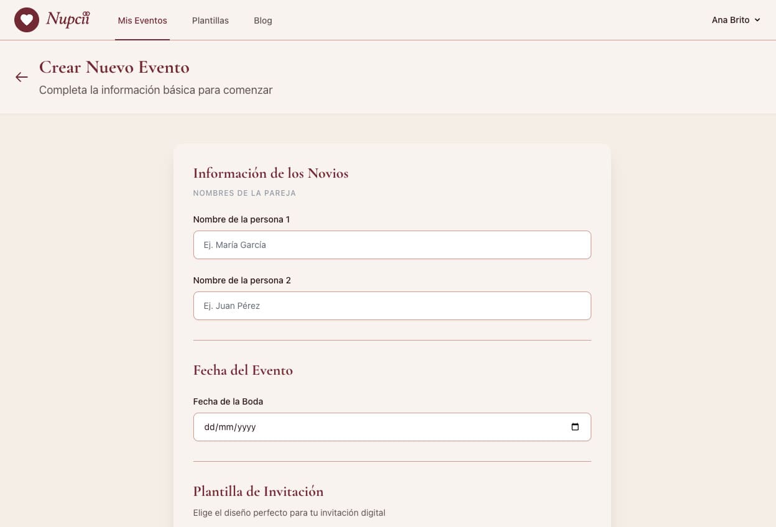The image size is (776, 527).
Task: Select the Fecha del Evento section title
Action: (242, 370)
